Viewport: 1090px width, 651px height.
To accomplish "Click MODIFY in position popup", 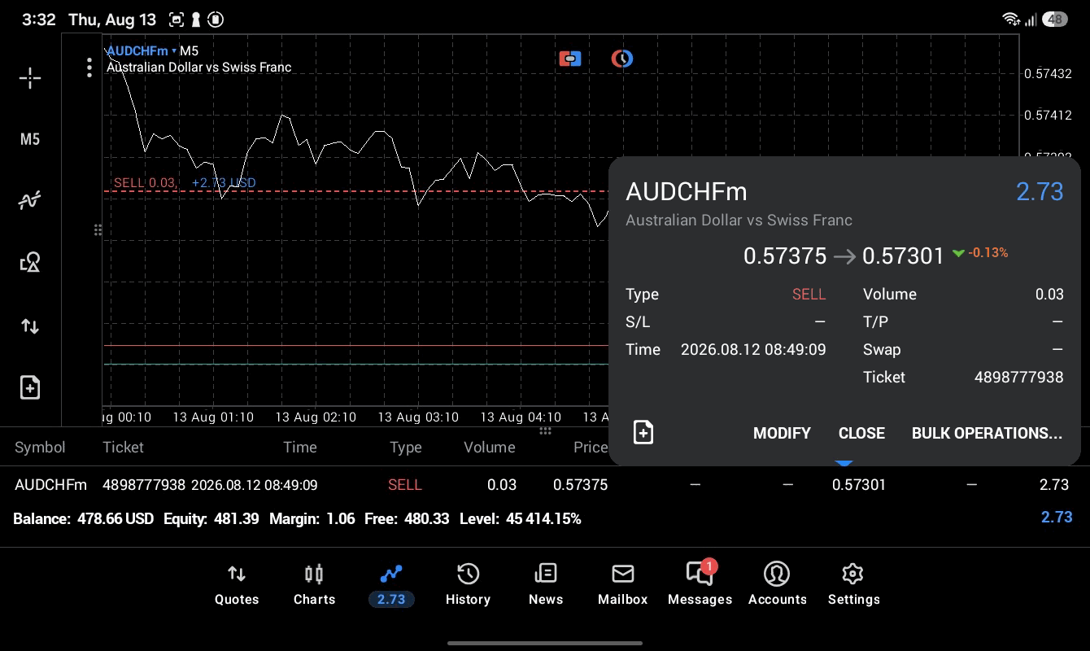I will pos(782,433).
